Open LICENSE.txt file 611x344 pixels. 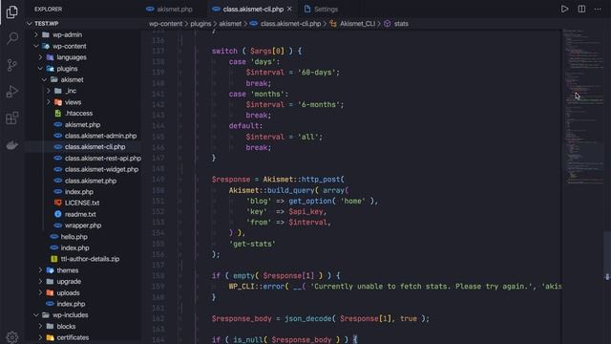point(83,203)
